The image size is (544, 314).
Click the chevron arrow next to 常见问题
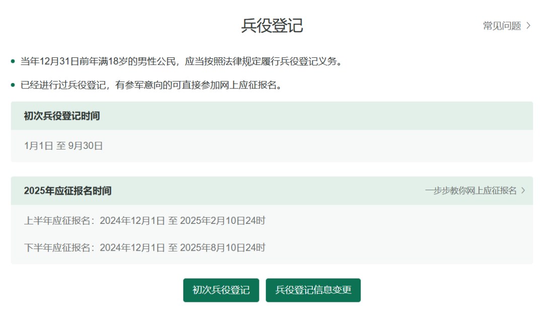coord(528,26)
